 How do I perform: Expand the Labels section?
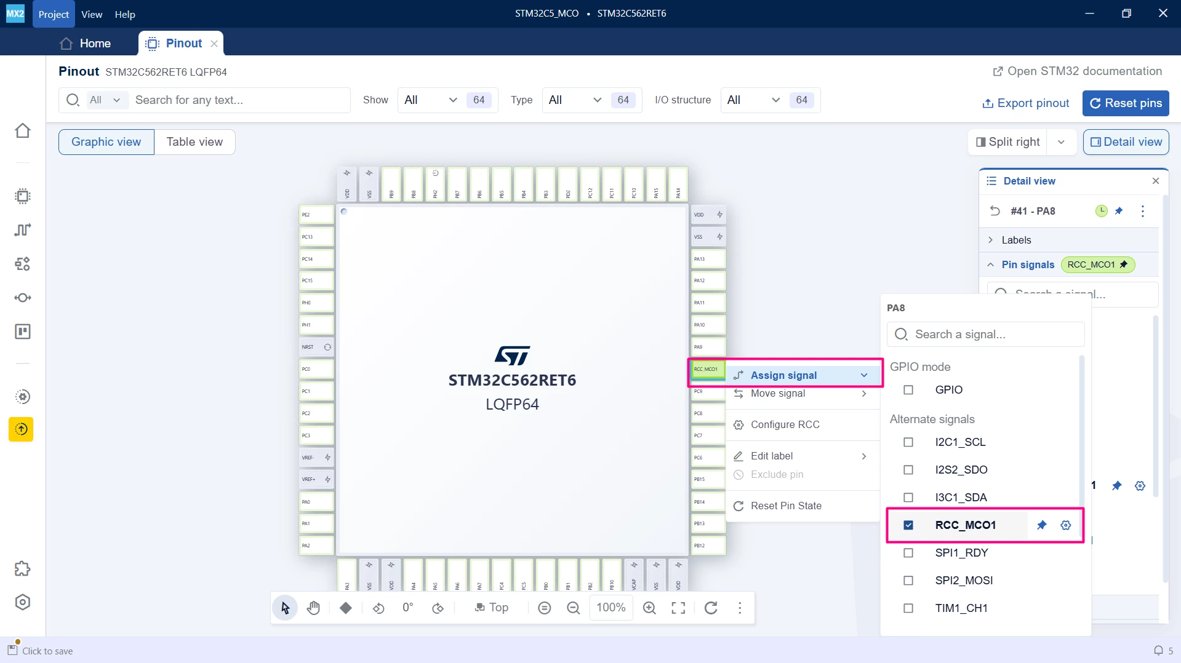(1069, 240)
